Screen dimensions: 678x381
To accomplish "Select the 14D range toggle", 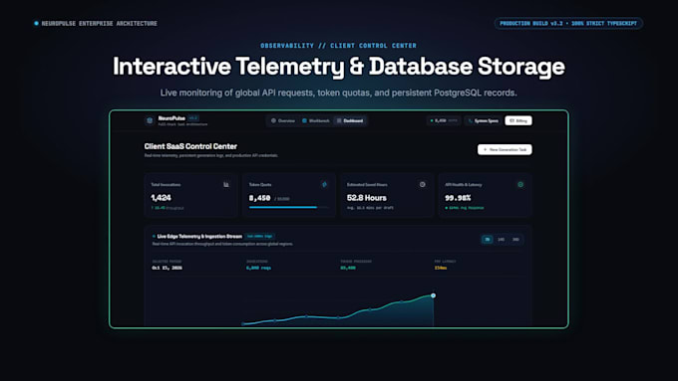I will pyautogui.click(x=501, y=240).
